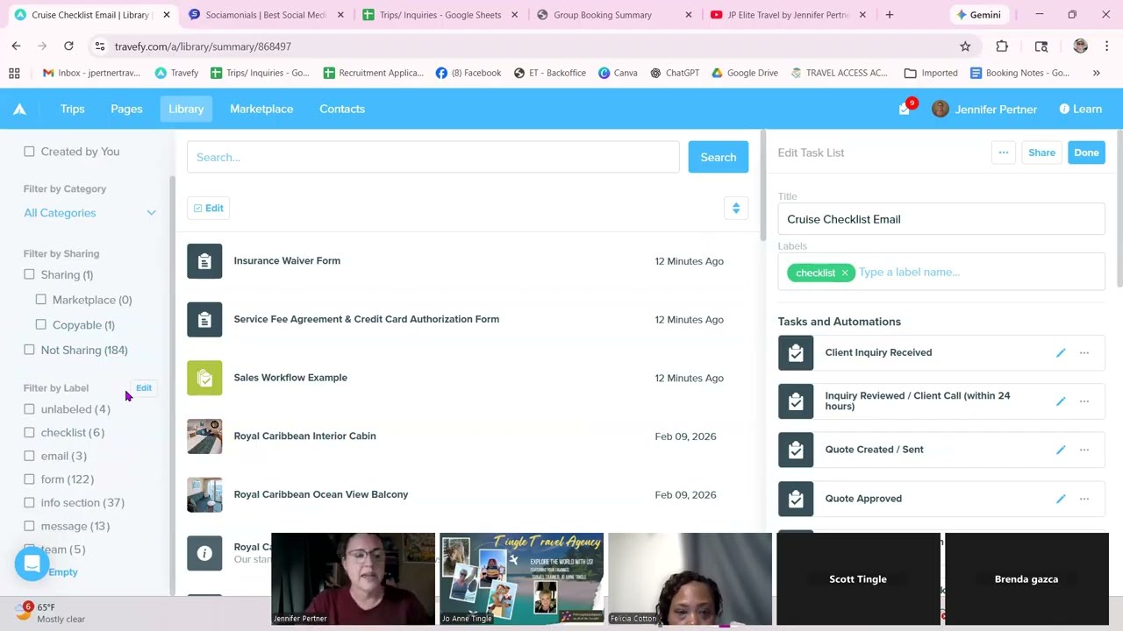This screenshot has height=631, width=1123.
Task: Open more options for Client Inquiry Received
Action: (1084, 352)
